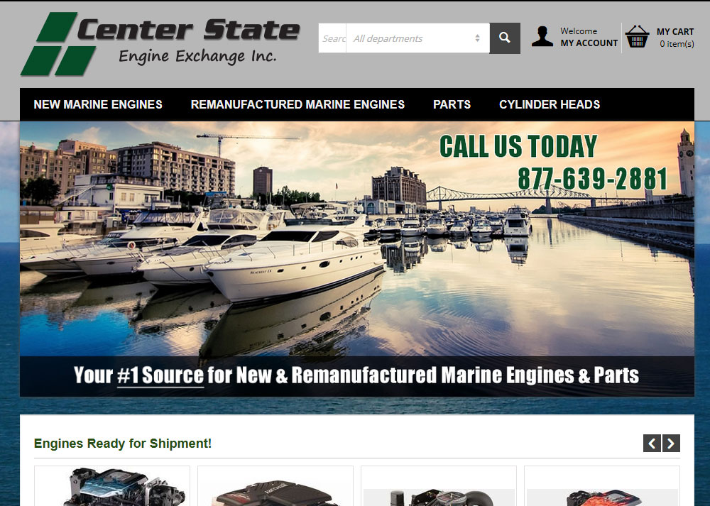The width and height of the screenshot is (710, 506).
Task: Go to Parts menu item
Action: [x=452, y=104]
